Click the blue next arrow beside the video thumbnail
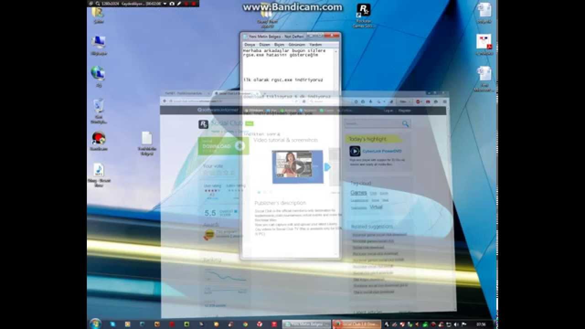This screenshot has height=329, width=585. [327, 167]
